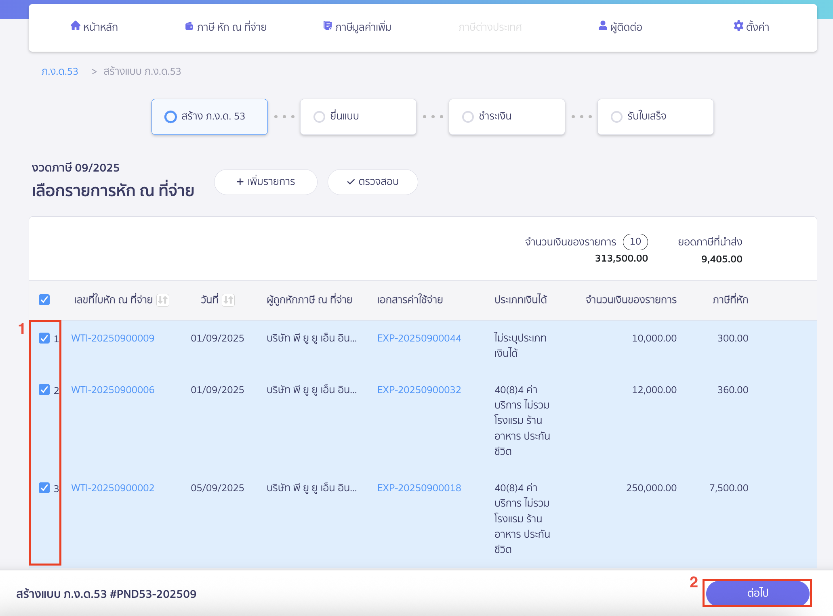Sort by withholding number using the sort icon
The height and width of the screenshot is (616, 833).
[163, 300]
